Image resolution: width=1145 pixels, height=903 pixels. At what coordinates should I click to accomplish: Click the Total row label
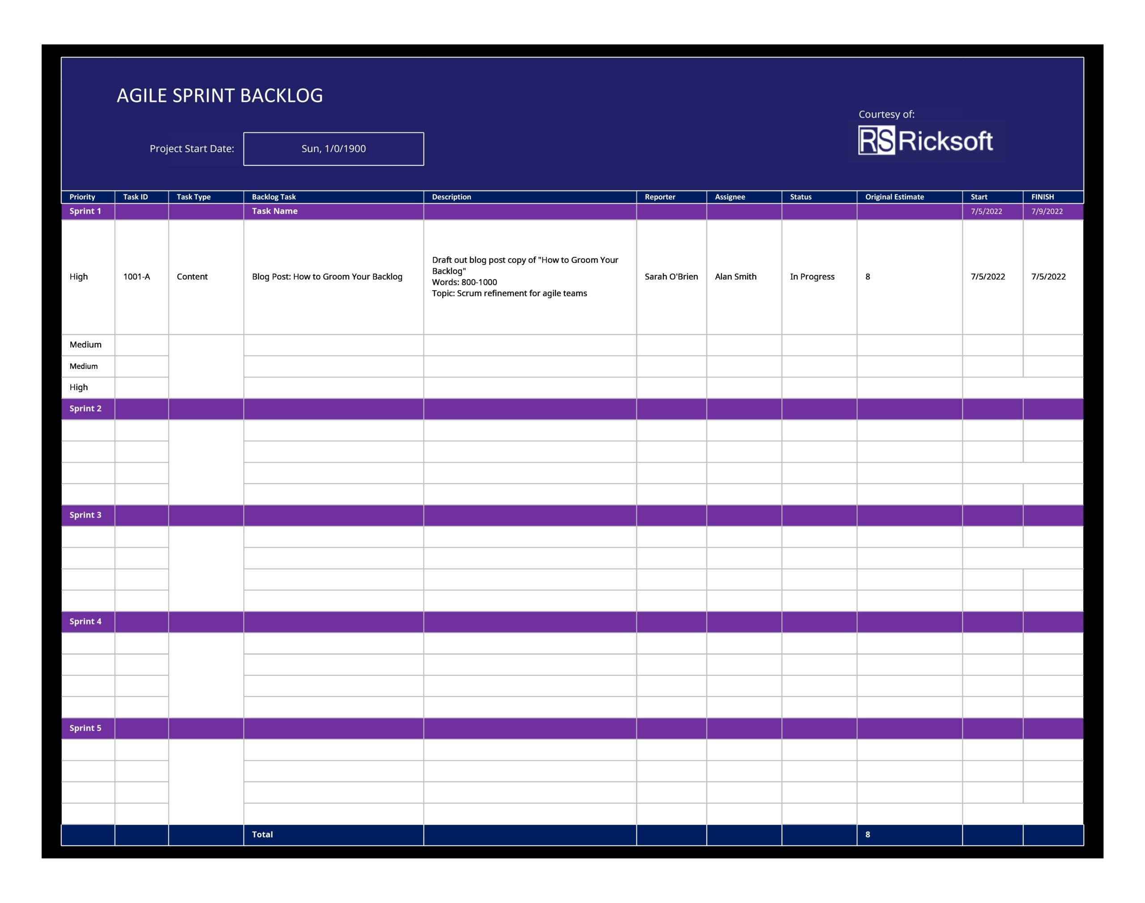262,834
